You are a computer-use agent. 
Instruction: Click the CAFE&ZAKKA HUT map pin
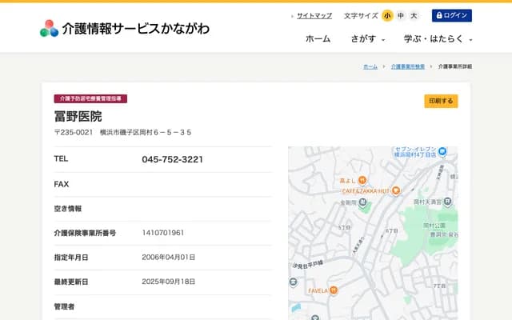click(x=396, y=190)
